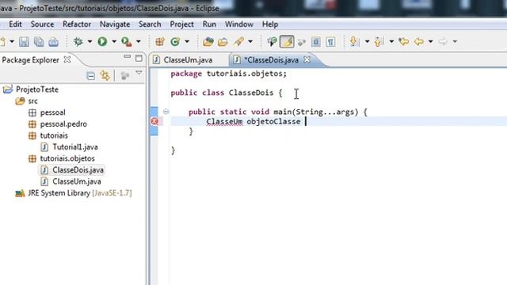Click the green Run button icon
Screen dimensions: 507x285
(102, 42)
